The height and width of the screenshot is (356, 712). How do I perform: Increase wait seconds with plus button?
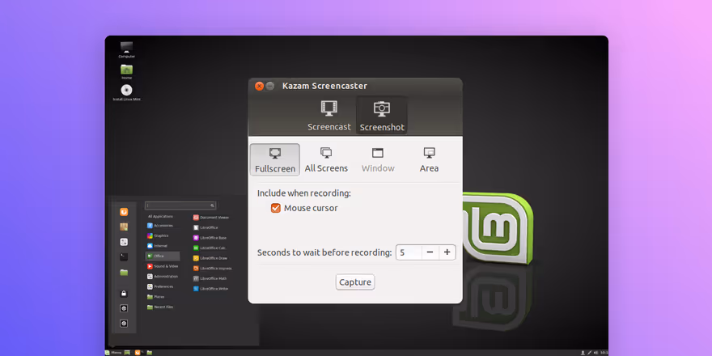(x=447, y=252)
